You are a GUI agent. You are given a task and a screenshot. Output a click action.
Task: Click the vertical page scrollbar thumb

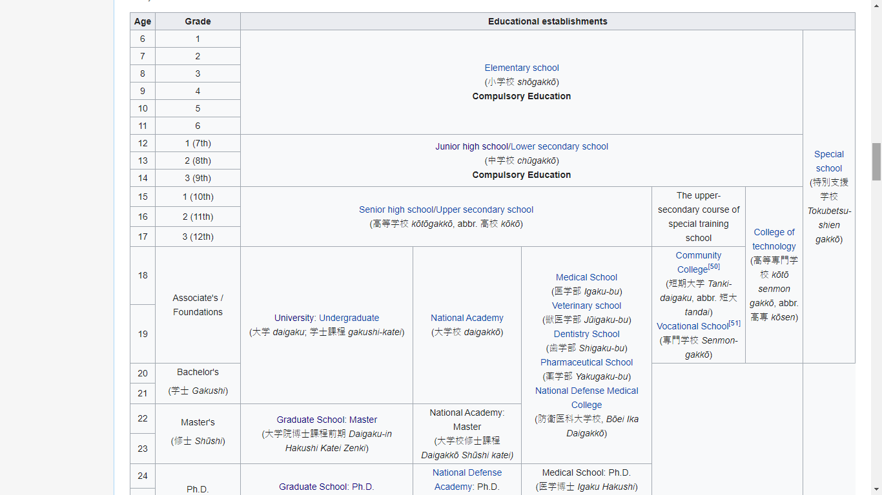[x=876, y=162]
